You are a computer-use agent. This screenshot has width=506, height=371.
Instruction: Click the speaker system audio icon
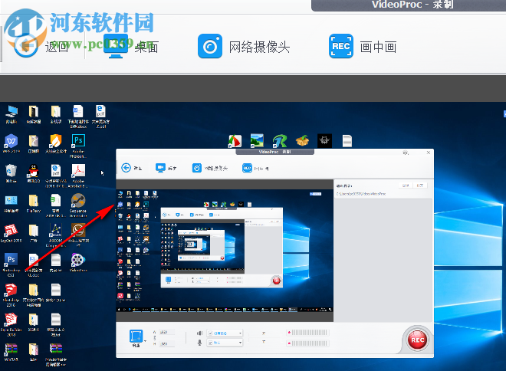click(200, 333)
